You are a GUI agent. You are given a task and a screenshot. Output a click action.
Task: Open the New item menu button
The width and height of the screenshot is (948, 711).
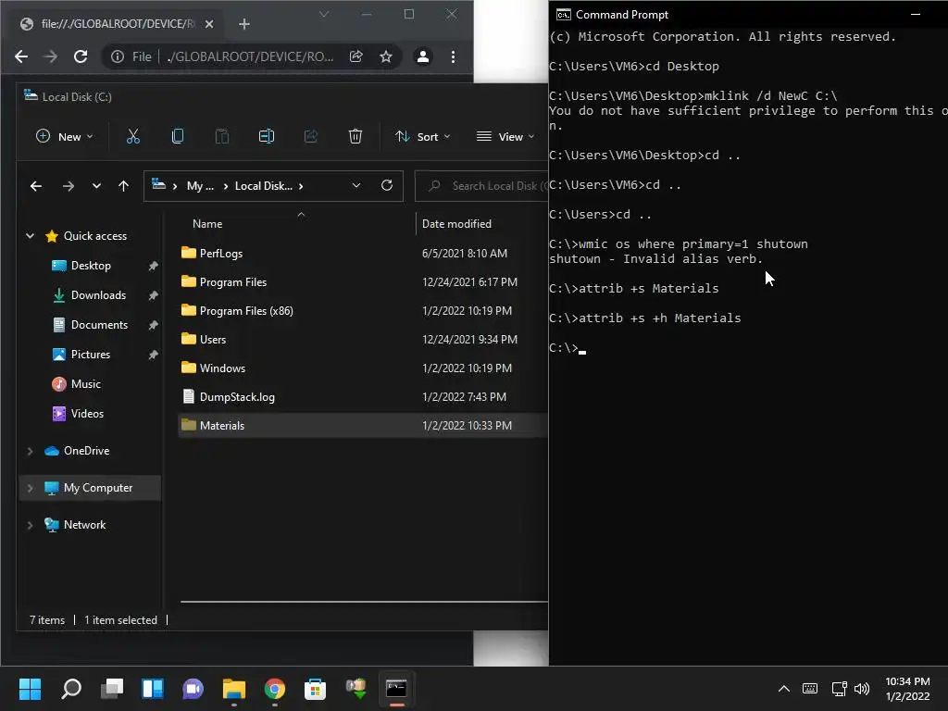point(65,137)
